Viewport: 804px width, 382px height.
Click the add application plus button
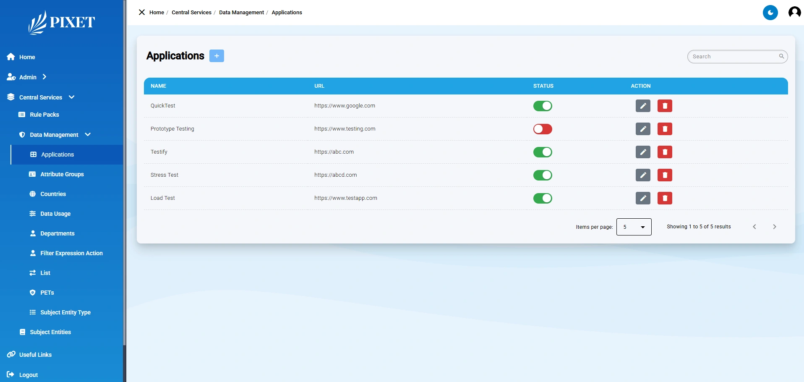click(x=217, y=56)
